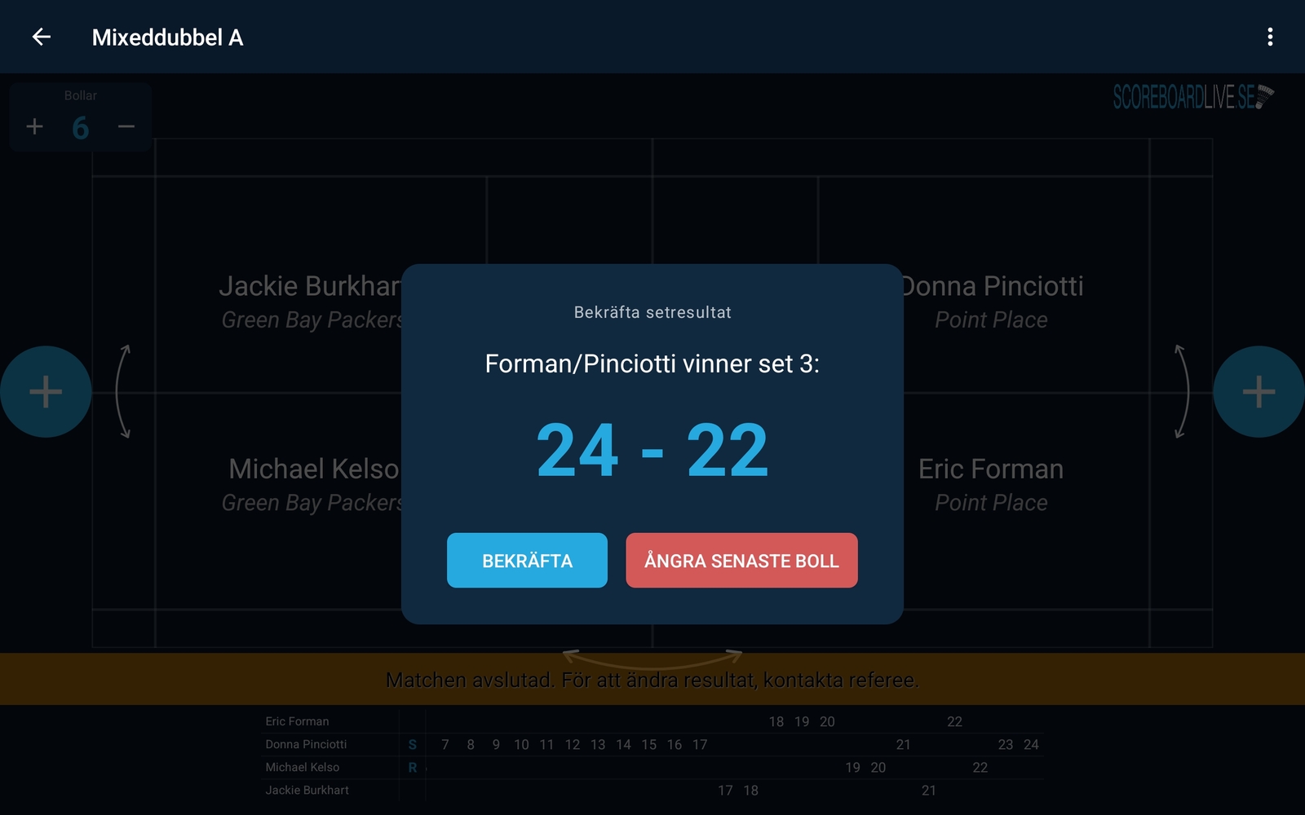Select the 24 - 22 set score
Viewport: 1305px width, 815px height.
click(652, 450)
